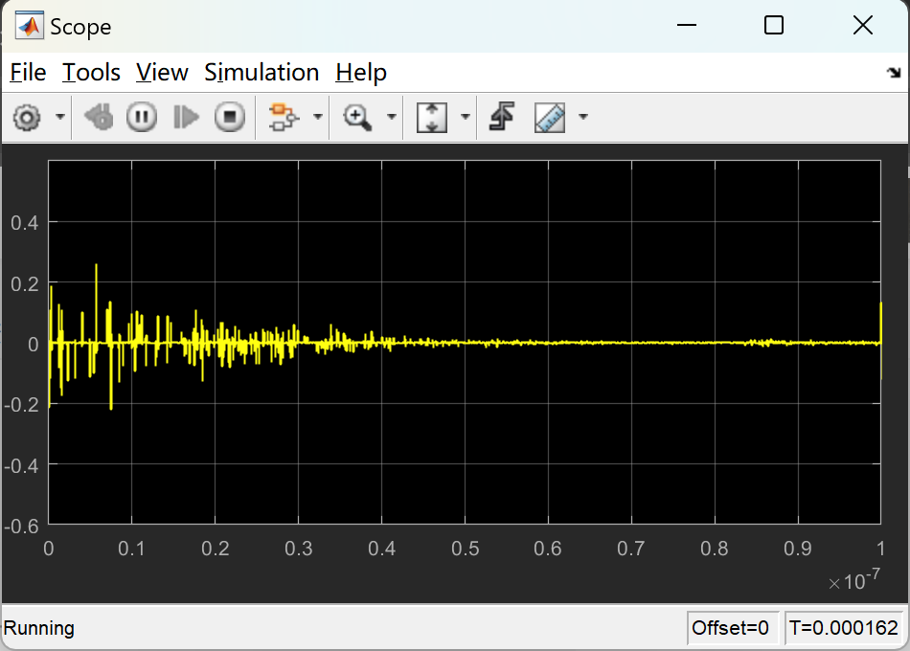Open Configuration Properties gear icon
Screen dimensions: 910x651
coord(27,117)
